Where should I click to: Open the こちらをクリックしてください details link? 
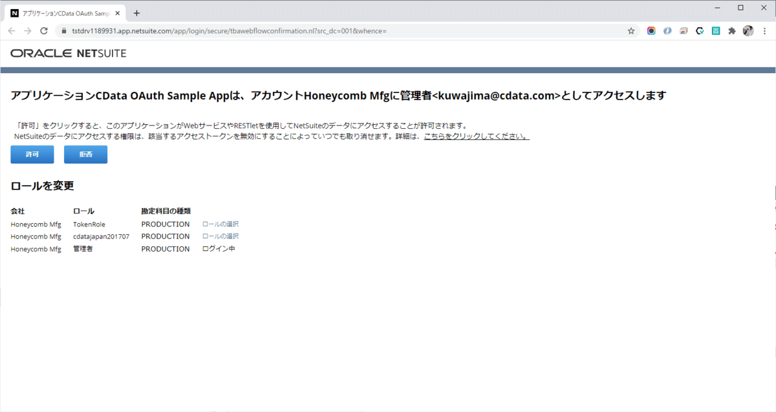[477, 136]
